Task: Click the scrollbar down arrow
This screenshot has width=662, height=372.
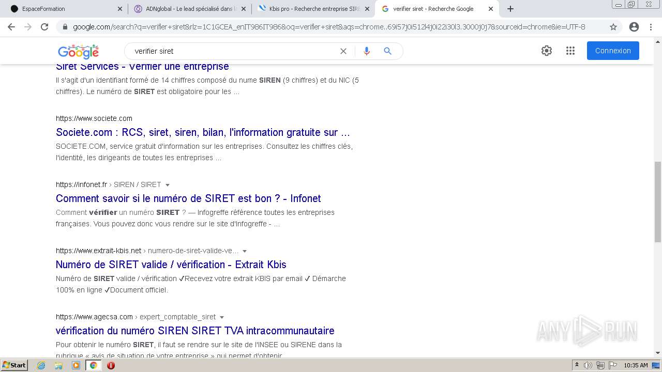Action: [658, 353]
